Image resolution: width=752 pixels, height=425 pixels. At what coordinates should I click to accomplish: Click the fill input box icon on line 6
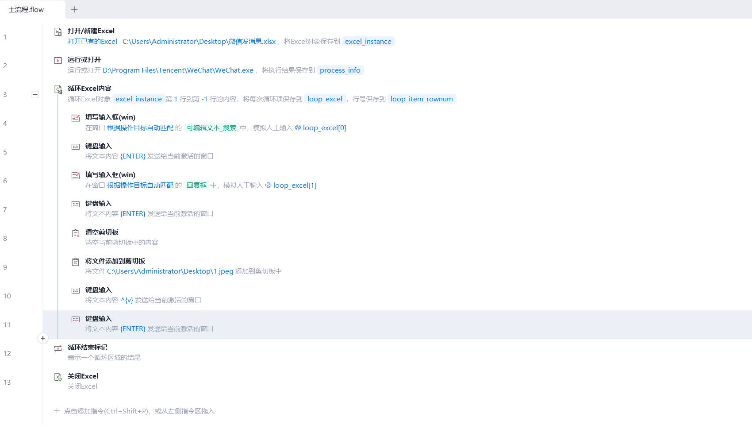pos(76,176)
